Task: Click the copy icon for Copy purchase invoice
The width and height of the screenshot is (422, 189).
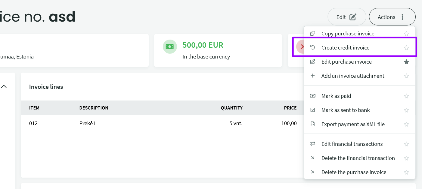Action: 313,33
